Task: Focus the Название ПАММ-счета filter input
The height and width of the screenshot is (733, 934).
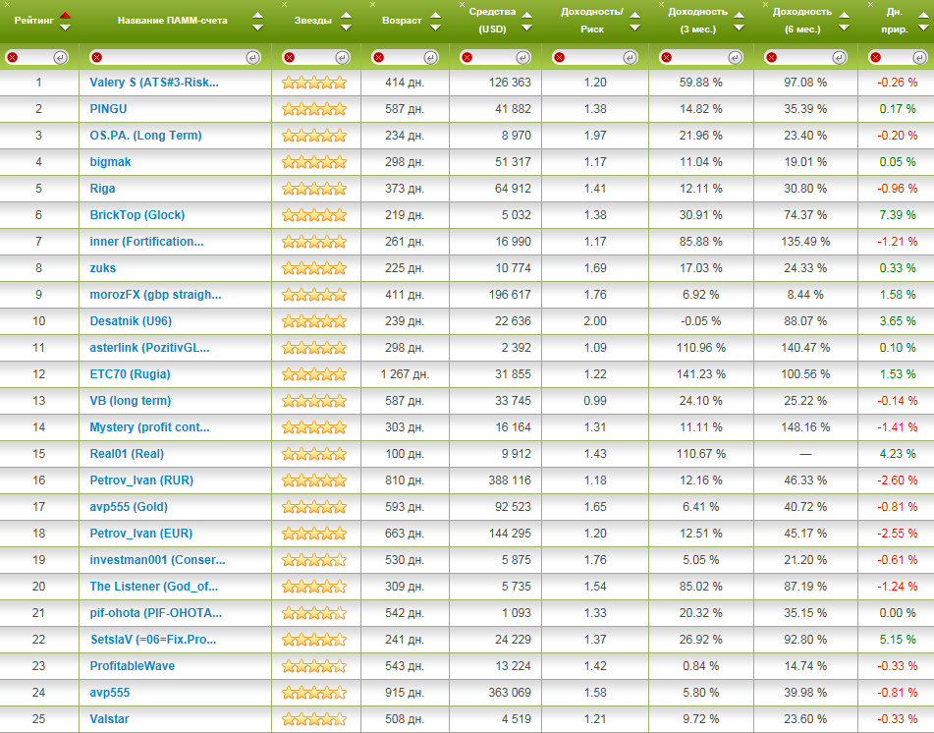Action: click(x=175, y=57)
